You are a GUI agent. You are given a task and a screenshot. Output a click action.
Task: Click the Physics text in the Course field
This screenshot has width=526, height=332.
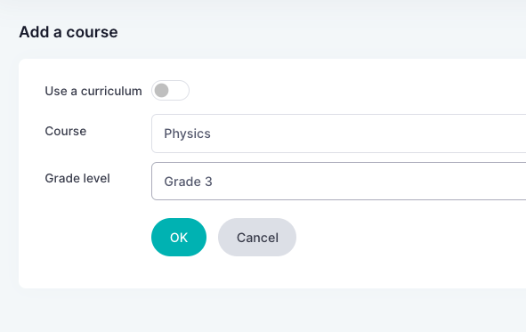pyautogui.click(x=187, y=134)
